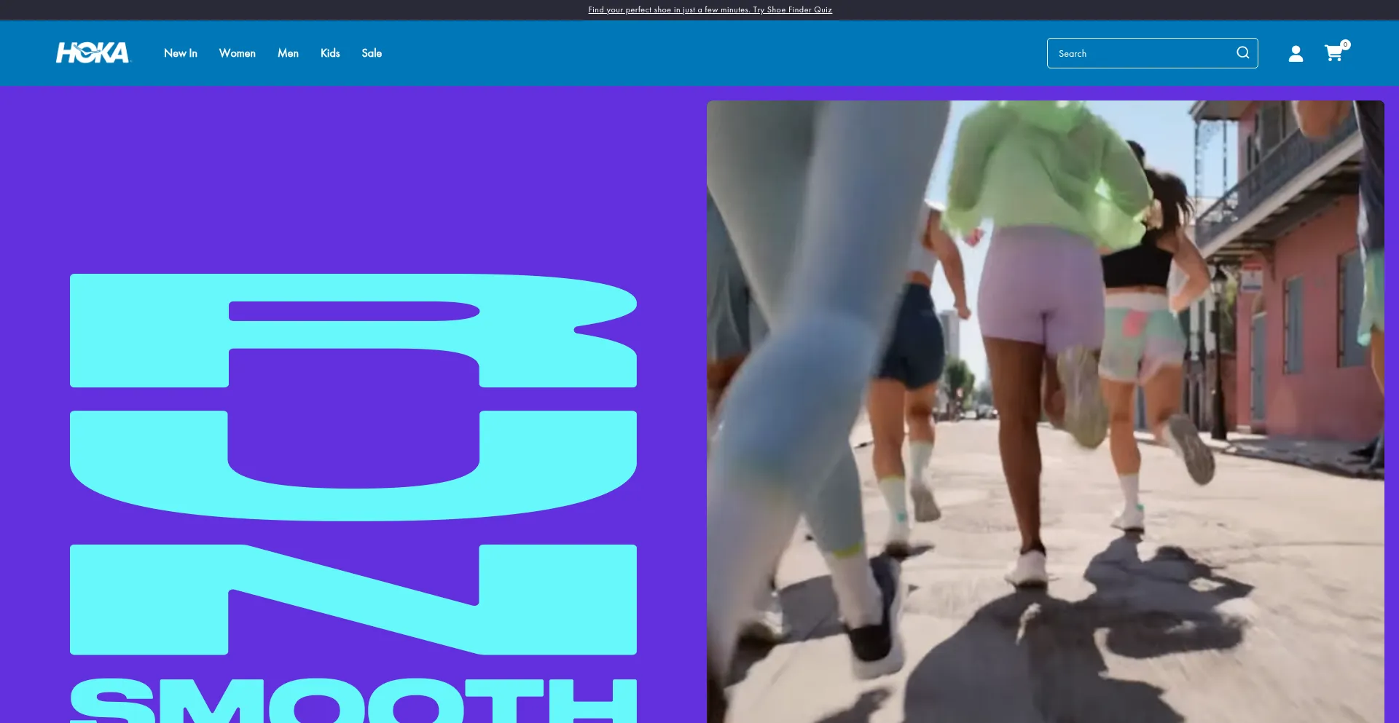Image resolution: width=1399 pixels, height=723 pixels.
Task: Open the shopping cart icon
Action: pos(1333,54)
